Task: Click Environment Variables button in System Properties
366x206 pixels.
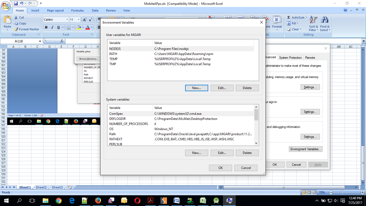Action: pyautogui.click(x=306, y=149)
